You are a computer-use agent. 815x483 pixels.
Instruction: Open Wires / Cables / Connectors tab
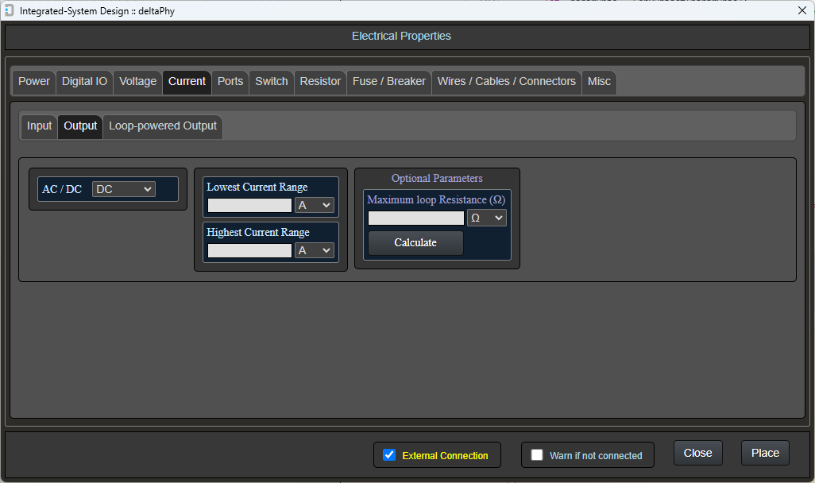(506, 82)
